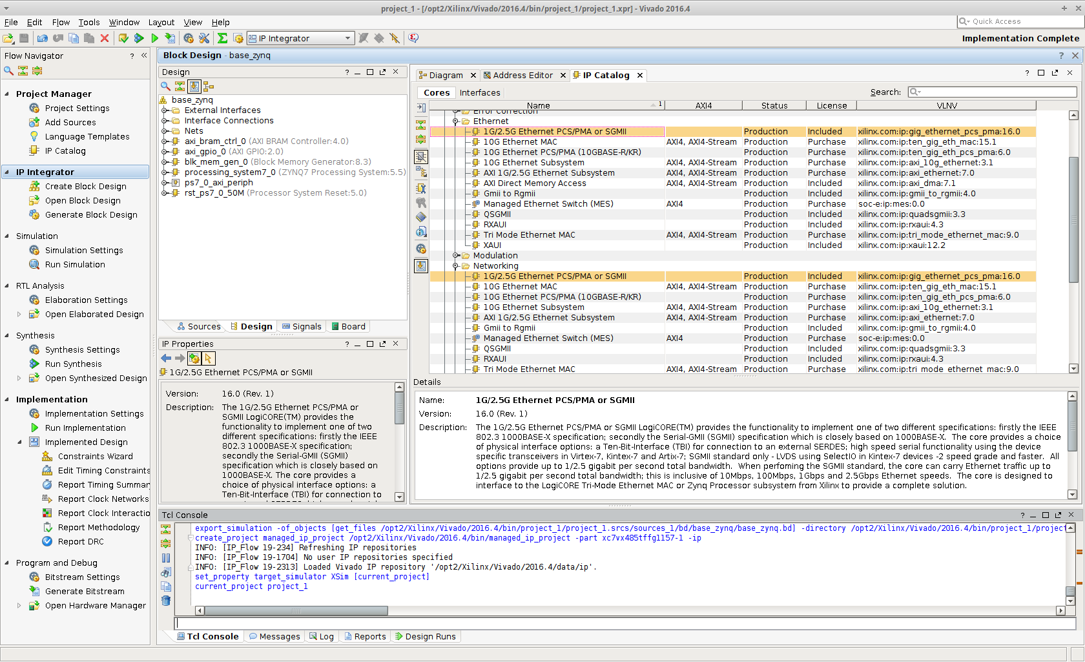Expand all in Flow Navigator toolbar
This screenshot has height=662, width=1085.
coord(37,70)
